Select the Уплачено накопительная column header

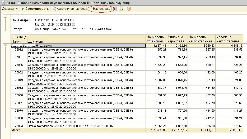tap(229, 39)
